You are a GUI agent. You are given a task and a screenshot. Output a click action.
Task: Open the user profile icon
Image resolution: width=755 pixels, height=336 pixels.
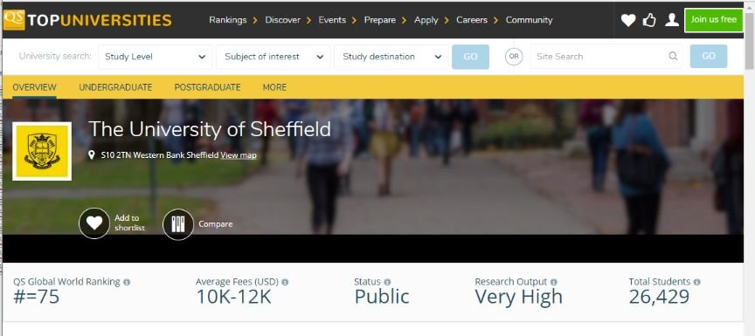coord(672,20)
